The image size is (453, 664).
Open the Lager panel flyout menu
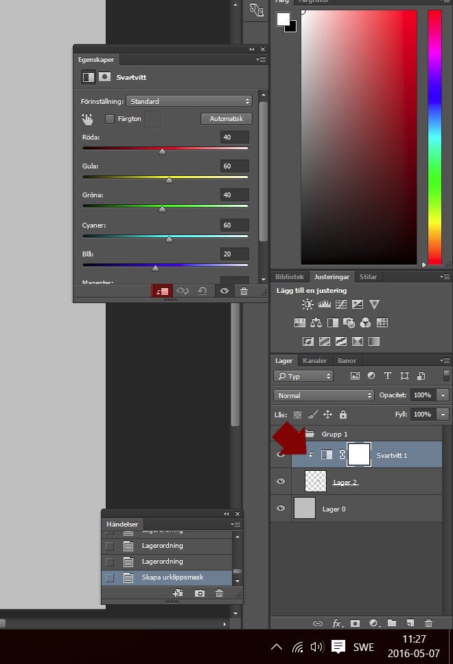point(445,360)
